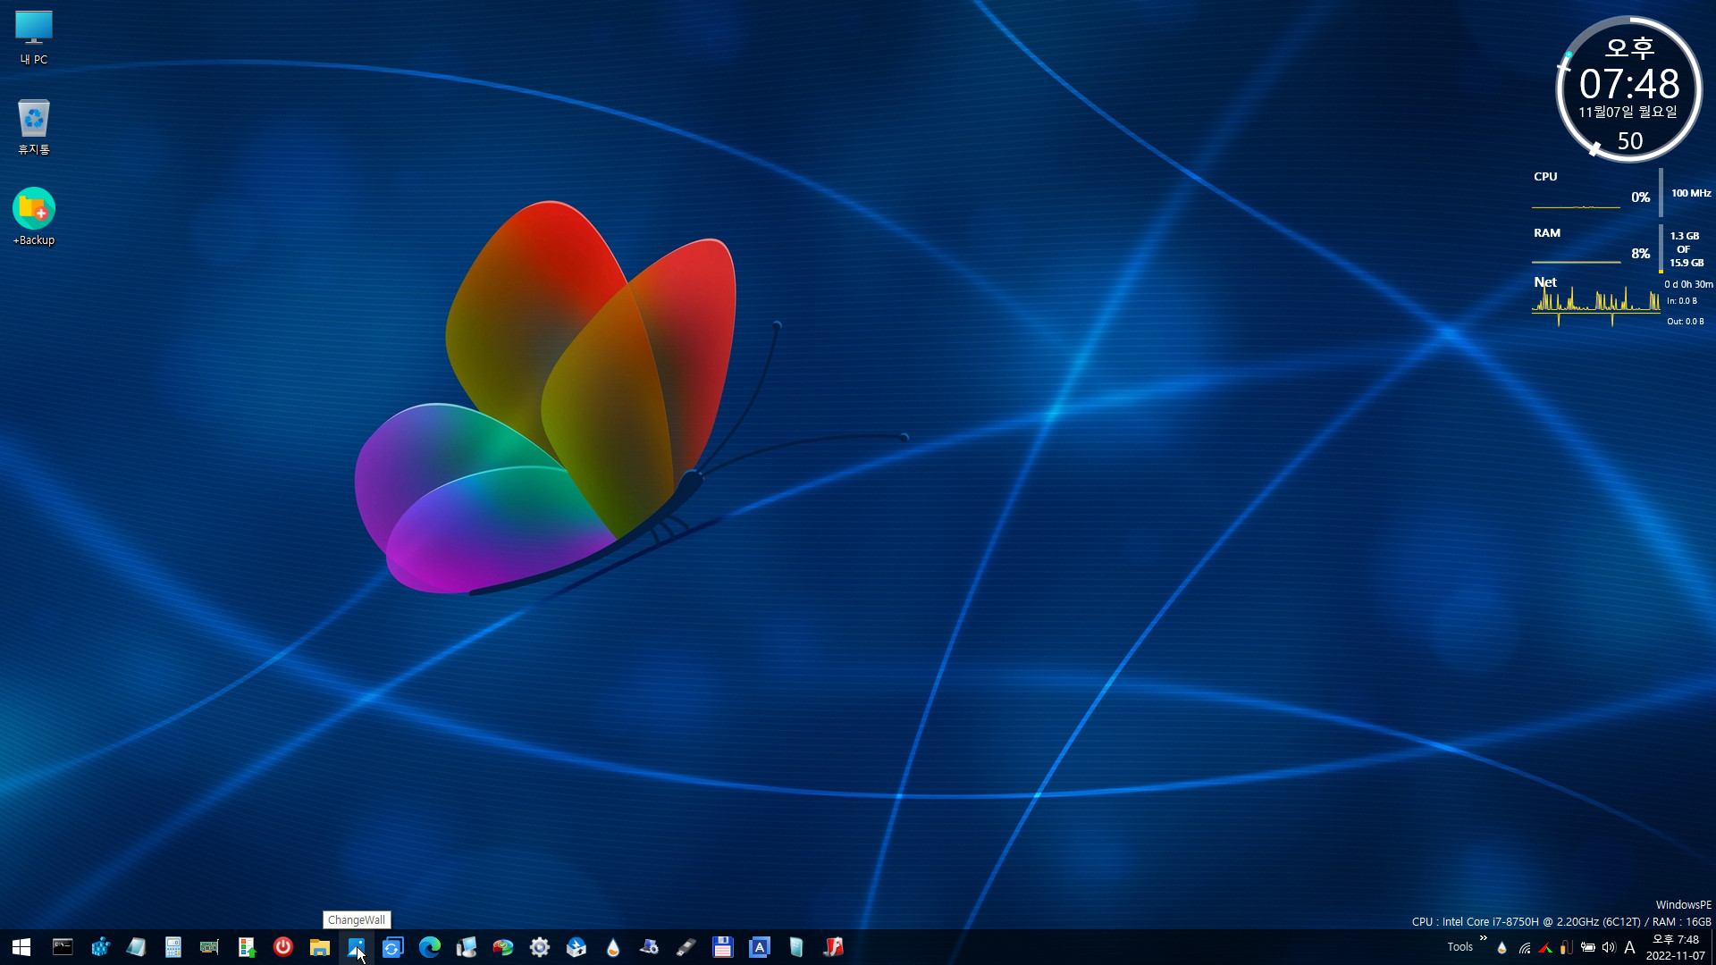The image size is (1716, 965).
Task: Launch the red Flash-style icon
Action: [x=833, y=947]
